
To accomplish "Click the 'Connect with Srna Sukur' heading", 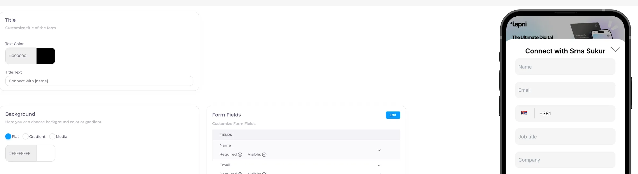I will coord(565,51).
